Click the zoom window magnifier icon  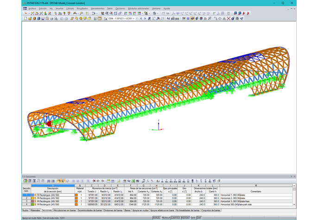pos(107,13)
